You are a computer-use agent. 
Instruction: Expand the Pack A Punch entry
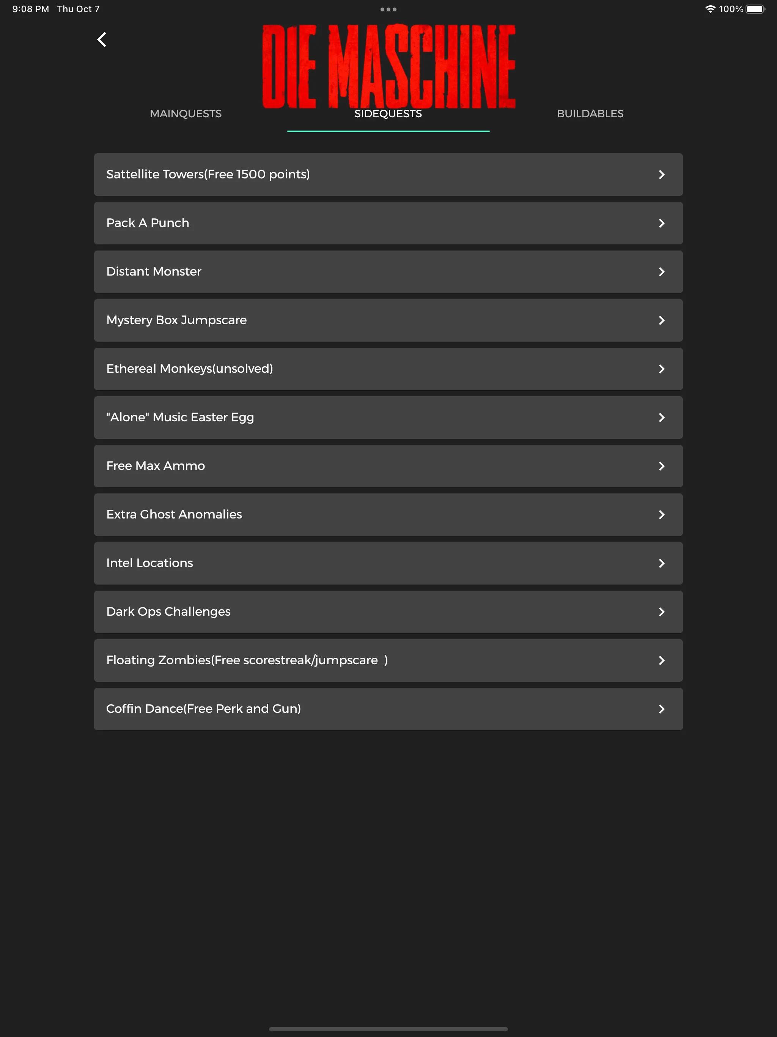(388, 223)
